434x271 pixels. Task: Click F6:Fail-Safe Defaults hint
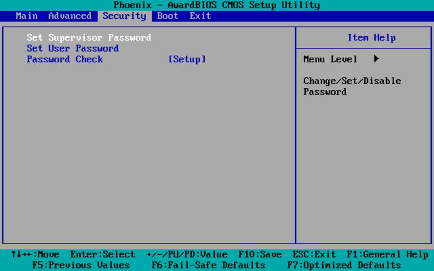[208, 265]
